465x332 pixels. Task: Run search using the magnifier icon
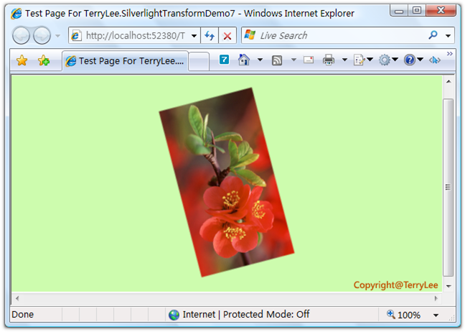433,35
